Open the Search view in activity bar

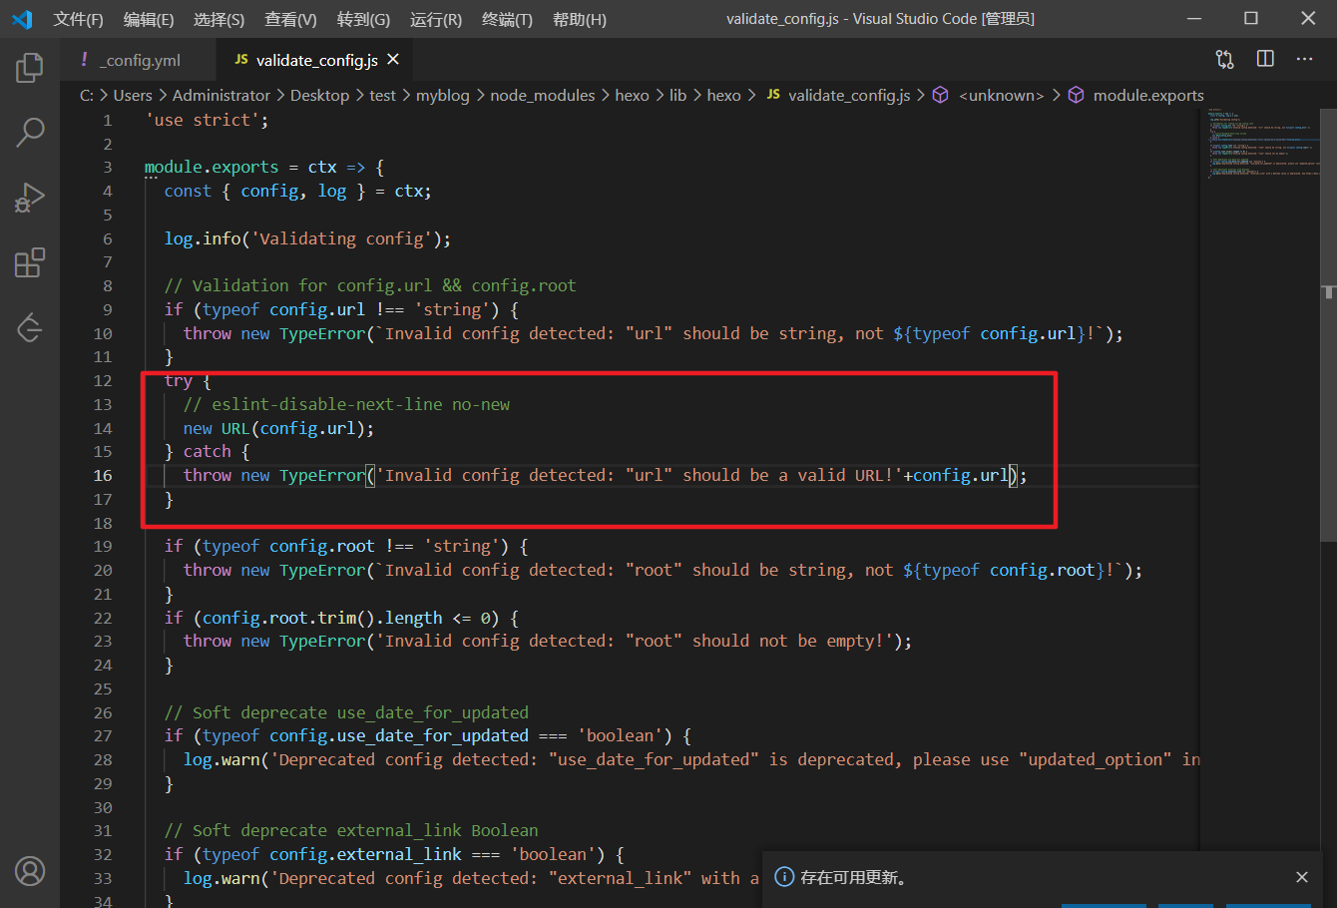[30, 132]
